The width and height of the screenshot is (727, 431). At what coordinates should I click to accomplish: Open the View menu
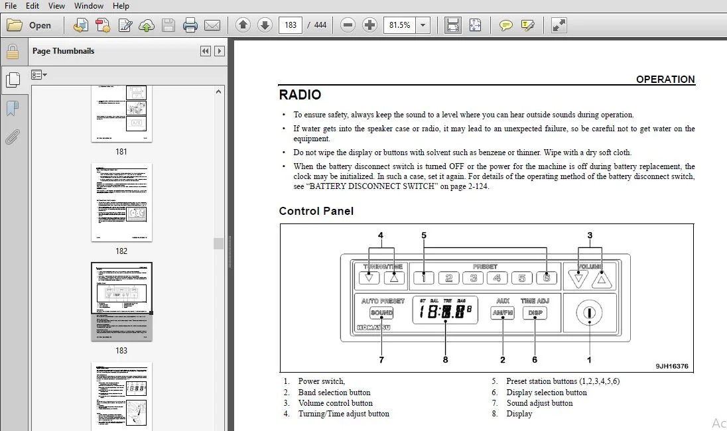(x=56, y=5)
